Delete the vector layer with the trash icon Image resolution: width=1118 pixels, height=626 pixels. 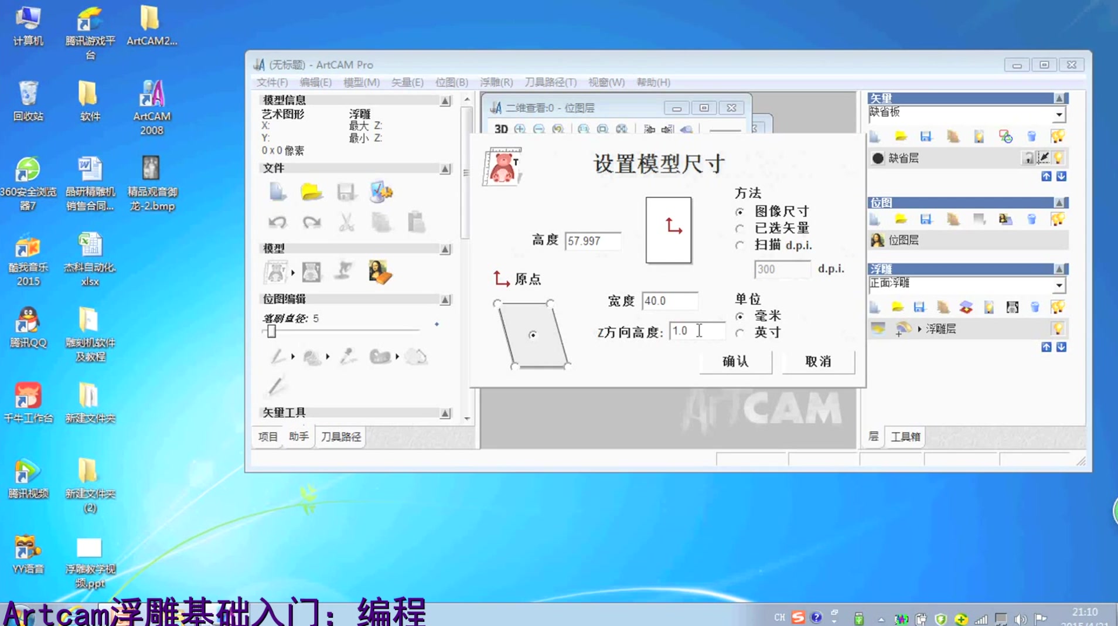click(1032, 137)
